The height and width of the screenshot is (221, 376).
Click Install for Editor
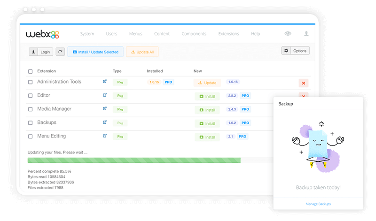207,96
